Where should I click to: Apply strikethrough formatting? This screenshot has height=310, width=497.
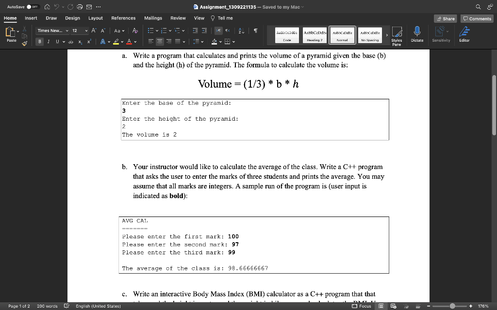71,42
